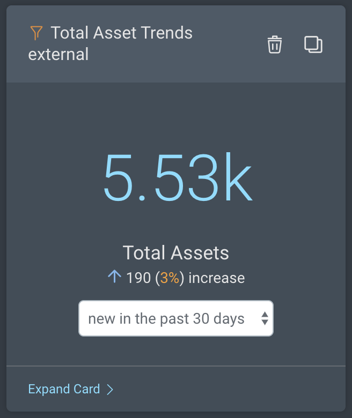Click the Total Asset Trends title
Viewport: 352px width, 418px height.
coord(122,33)
